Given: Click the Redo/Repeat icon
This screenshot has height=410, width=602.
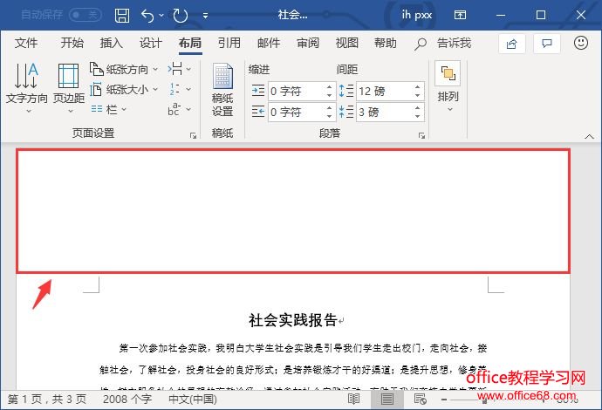Looking at the screenshot, I should pyautogui.click(x=180, y=16).
